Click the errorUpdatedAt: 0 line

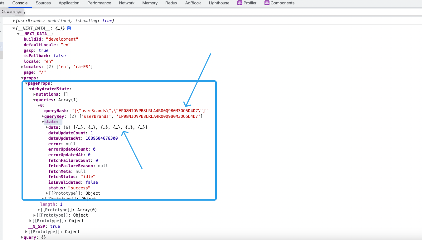pos(69,155)
